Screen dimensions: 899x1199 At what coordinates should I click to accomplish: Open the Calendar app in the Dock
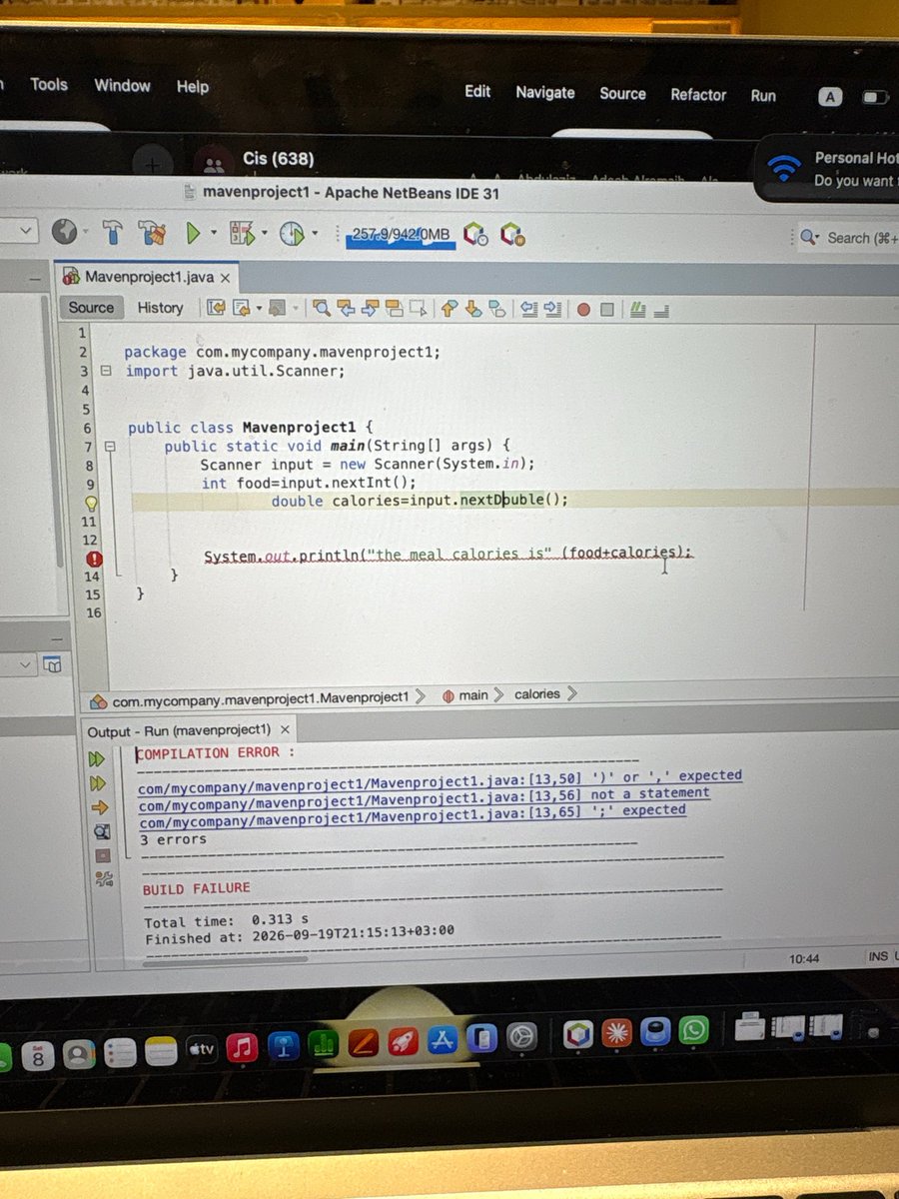pyautogui.click(x=38, y=1055)
